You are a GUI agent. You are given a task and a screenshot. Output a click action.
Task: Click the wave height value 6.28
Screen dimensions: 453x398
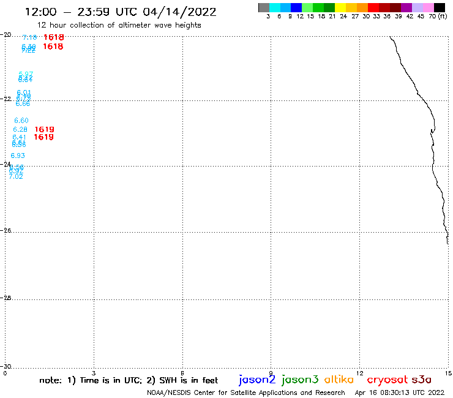pyautogui.click(x=20, y=129)
